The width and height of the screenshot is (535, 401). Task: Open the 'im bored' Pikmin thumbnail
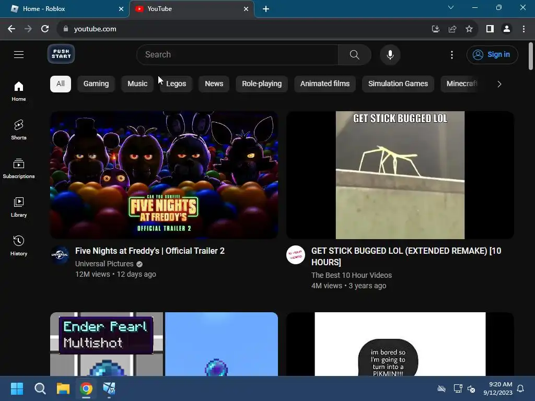[x=400, y=344]
